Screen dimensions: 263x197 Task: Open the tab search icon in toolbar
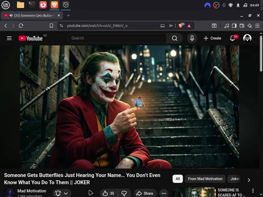coord(214,26)
